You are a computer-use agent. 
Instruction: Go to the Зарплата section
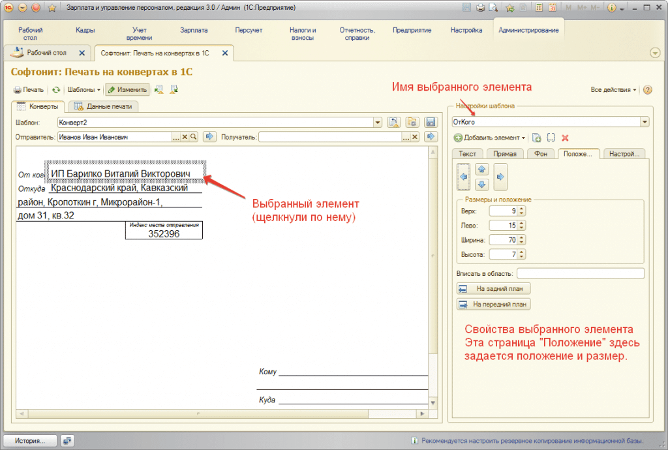(194, 30)
